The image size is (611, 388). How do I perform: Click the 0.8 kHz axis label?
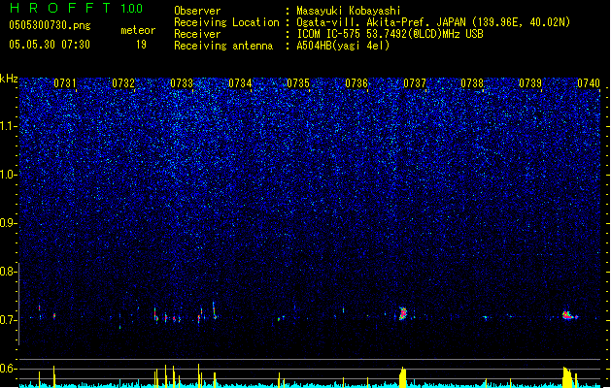click(x=9, y=272)
